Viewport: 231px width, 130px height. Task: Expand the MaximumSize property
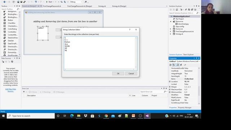pos(170,90)
